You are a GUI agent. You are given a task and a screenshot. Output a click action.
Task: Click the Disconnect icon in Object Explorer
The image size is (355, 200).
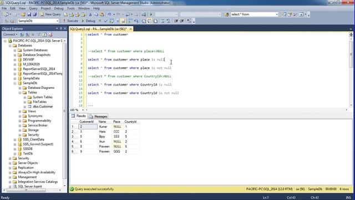tap(27, 34)
